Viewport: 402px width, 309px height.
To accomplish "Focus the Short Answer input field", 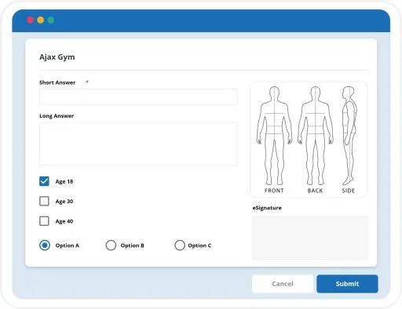I will [x=138, y=96].
